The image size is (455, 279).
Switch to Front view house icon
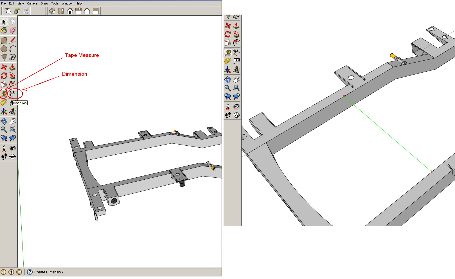[x=70, y=11]
